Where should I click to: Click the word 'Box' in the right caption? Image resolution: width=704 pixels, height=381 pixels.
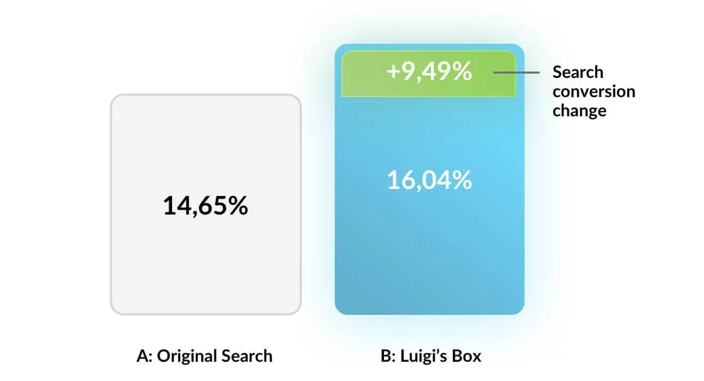click(468, 356)
